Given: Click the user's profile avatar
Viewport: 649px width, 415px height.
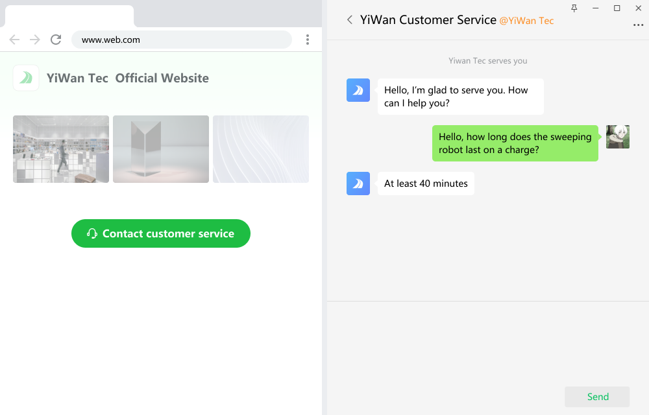Looking at the screenshot, I should click(x=618, y=137).
